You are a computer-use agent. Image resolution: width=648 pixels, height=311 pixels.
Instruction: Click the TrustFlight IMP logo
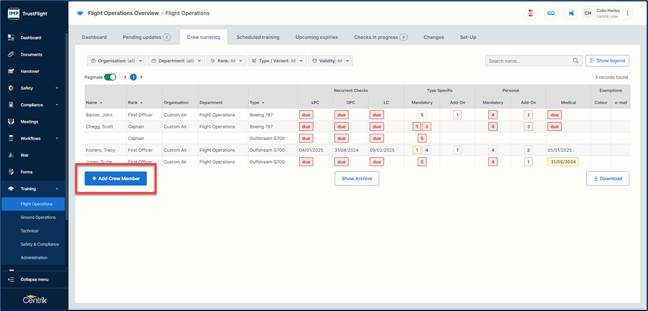tap(14, 14)
